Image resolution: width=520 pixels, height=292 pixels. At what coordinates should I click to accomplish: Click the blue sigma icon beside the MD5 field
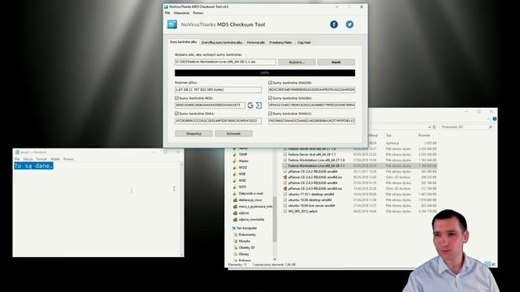click(258, 105)
